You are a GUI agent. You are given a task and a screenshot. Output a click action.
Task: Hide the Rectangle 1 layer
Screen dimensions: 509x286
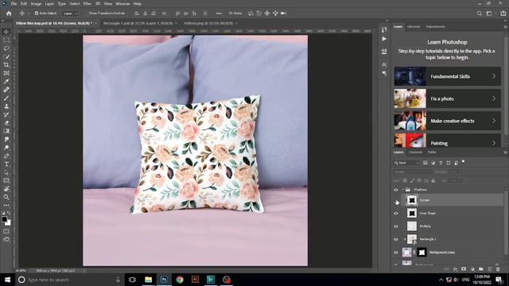pos(396,239)
